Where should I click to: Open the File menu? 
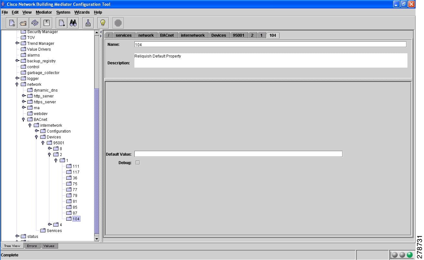point(5,12)
